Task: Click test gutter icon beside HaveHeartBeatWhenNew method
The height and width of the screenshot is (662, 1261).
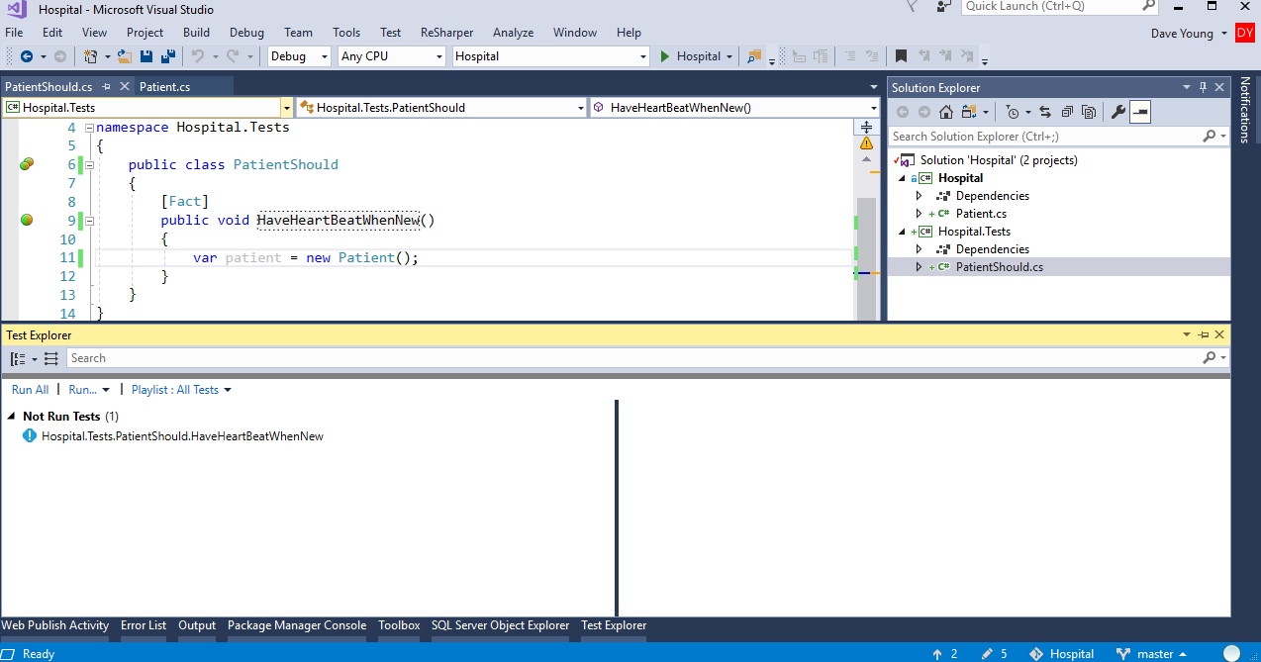Action: [27, 220]
